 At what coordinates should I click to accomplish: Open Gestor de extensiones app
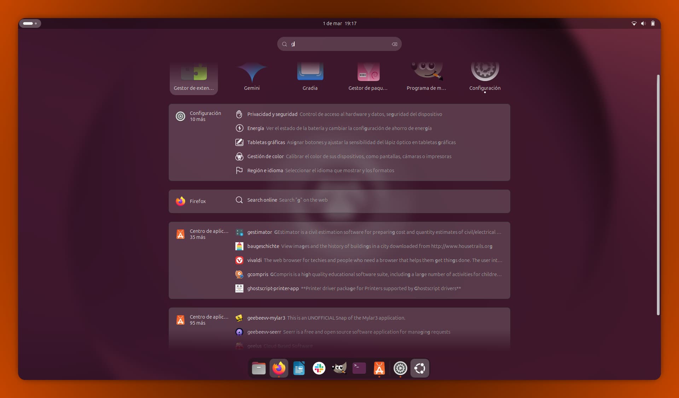point(193,77)
